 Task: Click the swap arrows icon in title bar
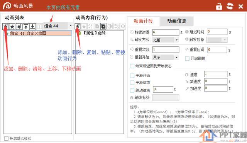(x=230, y=6)
